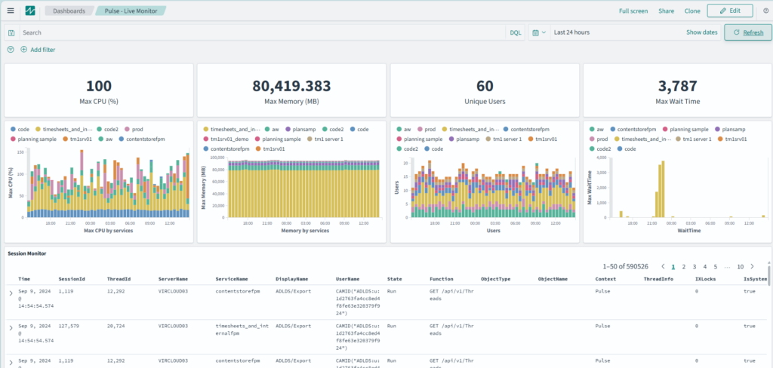The height and width of the screenshot is (368, 773).
Task: Expand the first Session Monitor row
Action: (11, 292)
